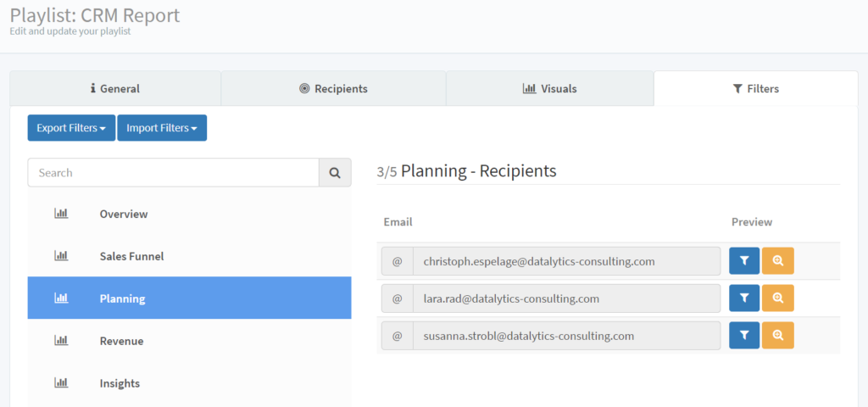Switch to the Recipients tab

pos(333,88)
